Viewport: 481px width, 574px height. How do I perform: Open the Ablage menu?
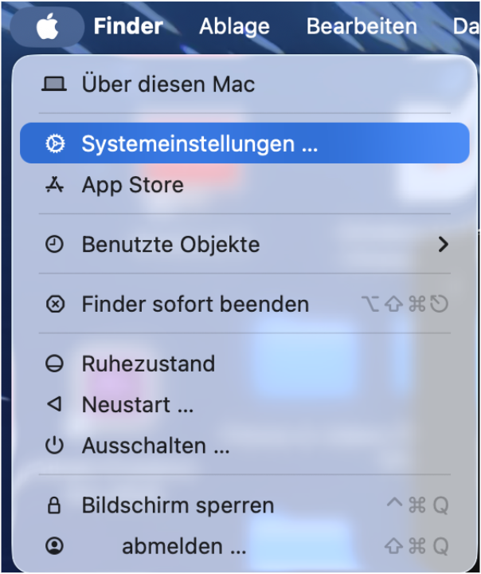234,26
